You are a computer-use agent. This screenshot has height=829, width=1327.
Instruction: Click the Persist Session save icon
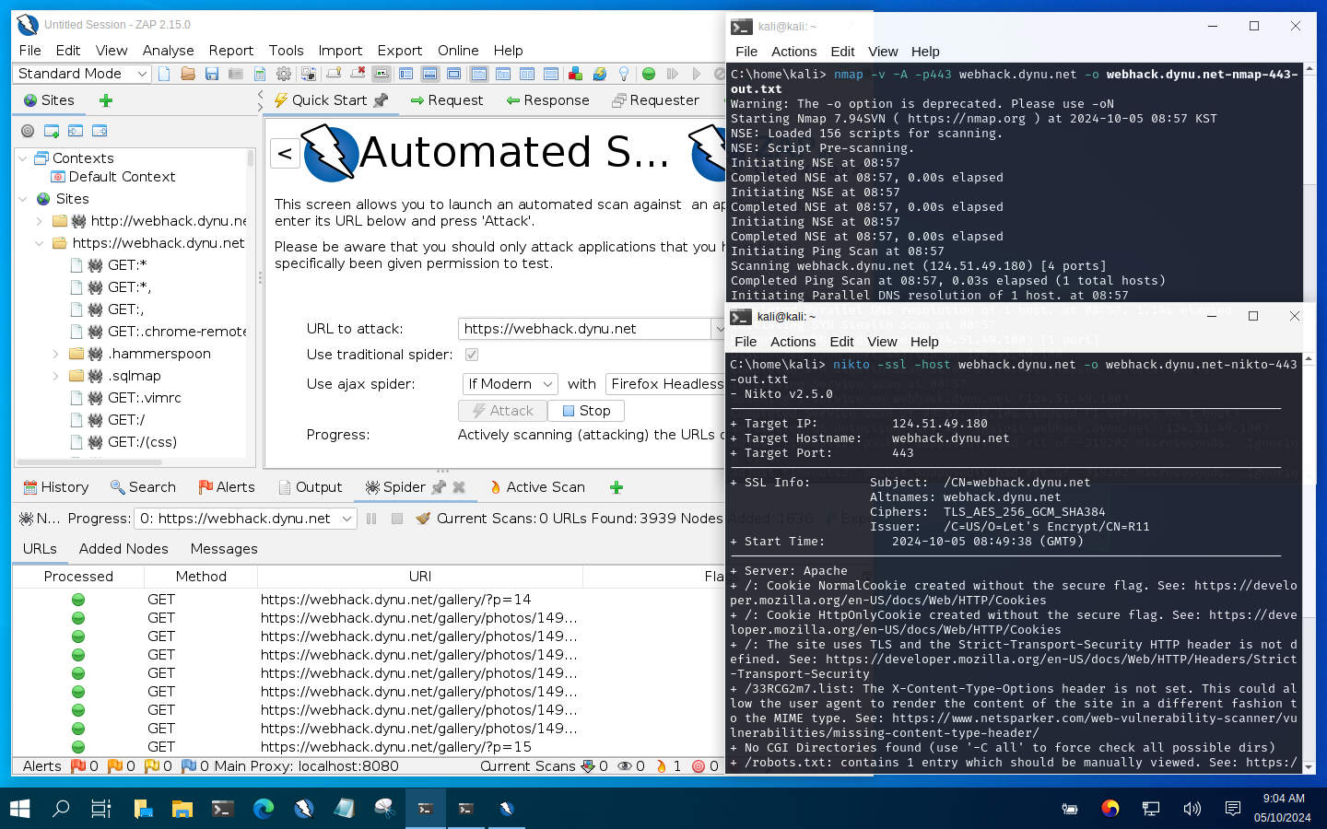[x=212, y=74]
